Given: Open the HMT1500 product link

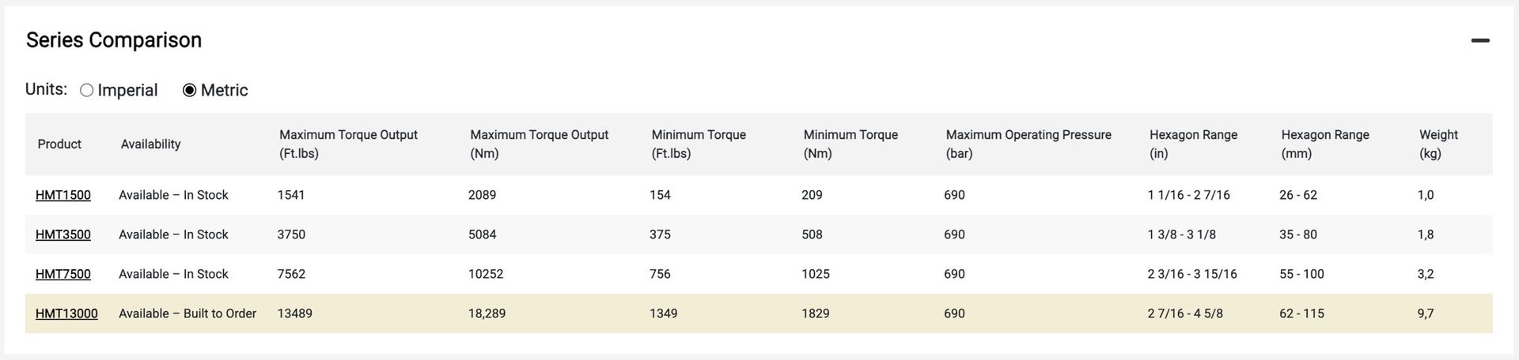Looking at the screenshot, I should pyautogui.click(x=63, y=195).
